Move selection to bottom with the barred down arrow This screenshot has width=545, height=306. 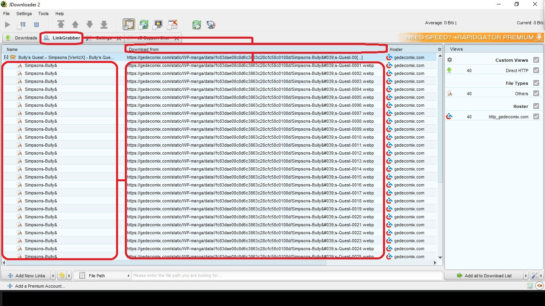click(104, 25)
